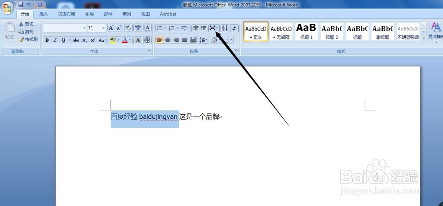Switch to 引用 tab

(89, 14)
